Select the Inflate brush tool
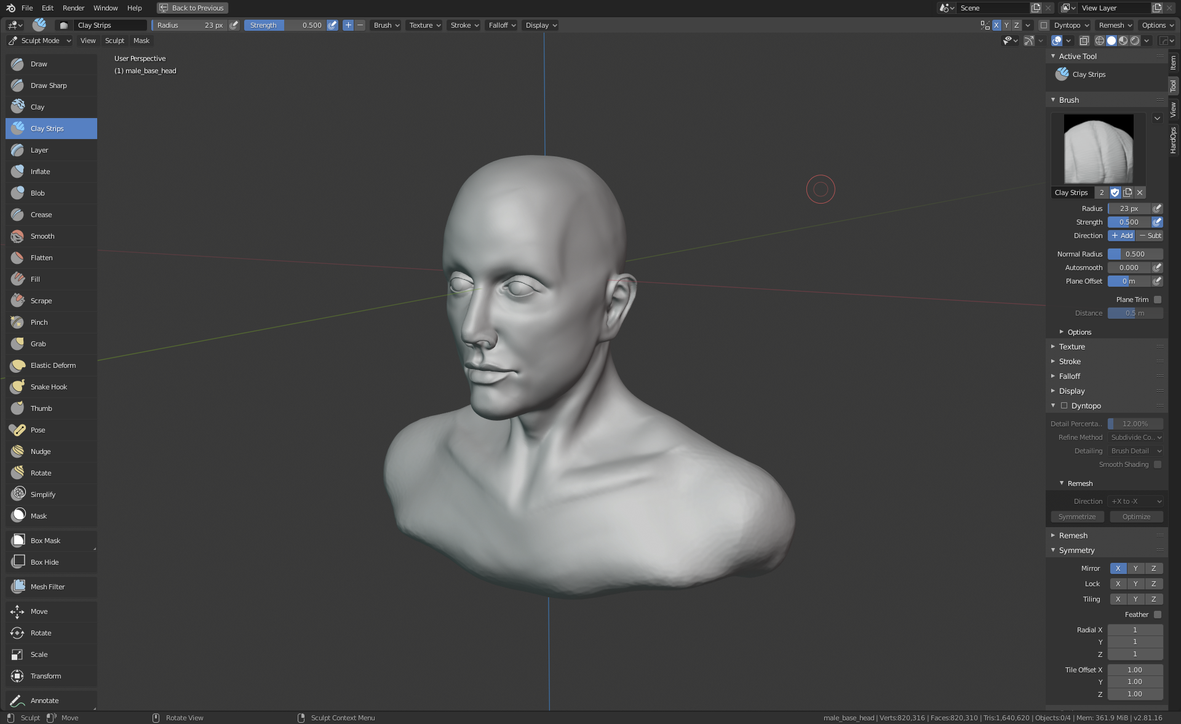This screenshot has height=724, width=1181. tap(41, 172)
